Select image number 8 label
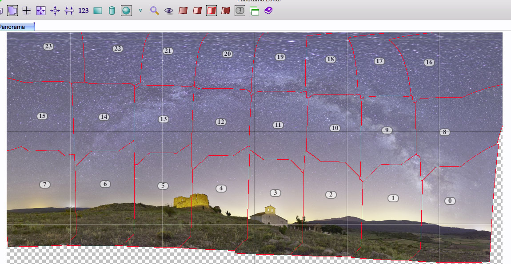This screenshot has width=511, height=264. [444, 132]
